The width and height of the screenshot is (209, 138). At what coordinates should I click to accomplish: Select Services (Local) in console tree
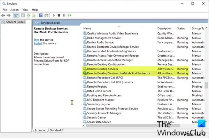[x=14, y=22]
